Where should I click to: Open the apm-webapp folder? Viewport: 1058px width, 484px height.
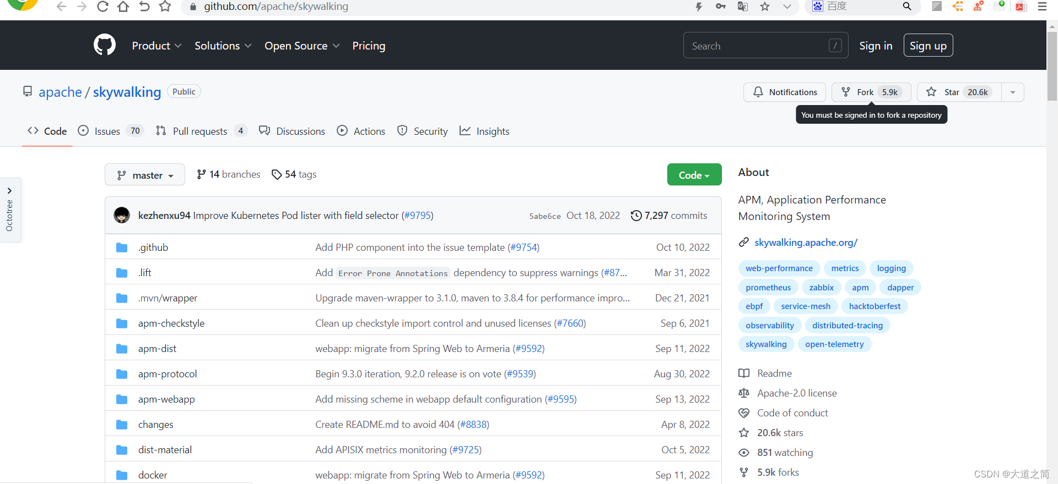click(x=166, y=399)
